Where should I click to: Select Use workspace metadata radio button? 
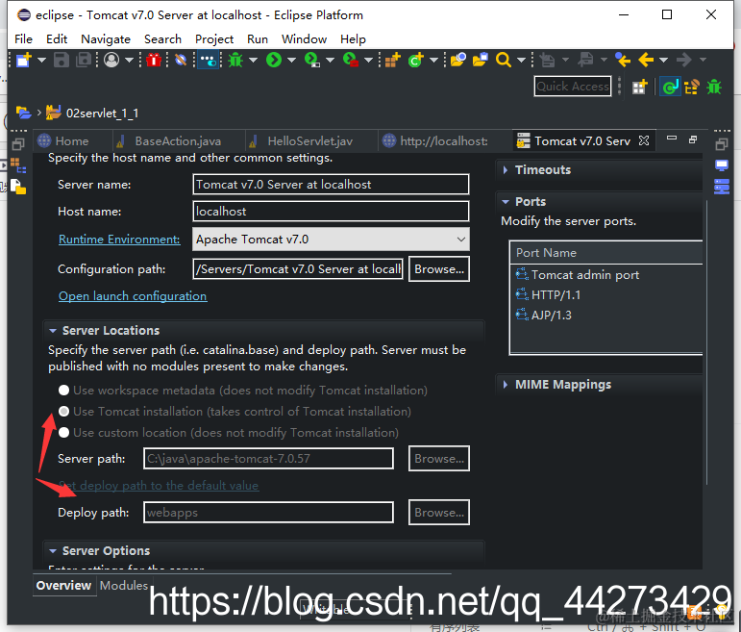63,391
